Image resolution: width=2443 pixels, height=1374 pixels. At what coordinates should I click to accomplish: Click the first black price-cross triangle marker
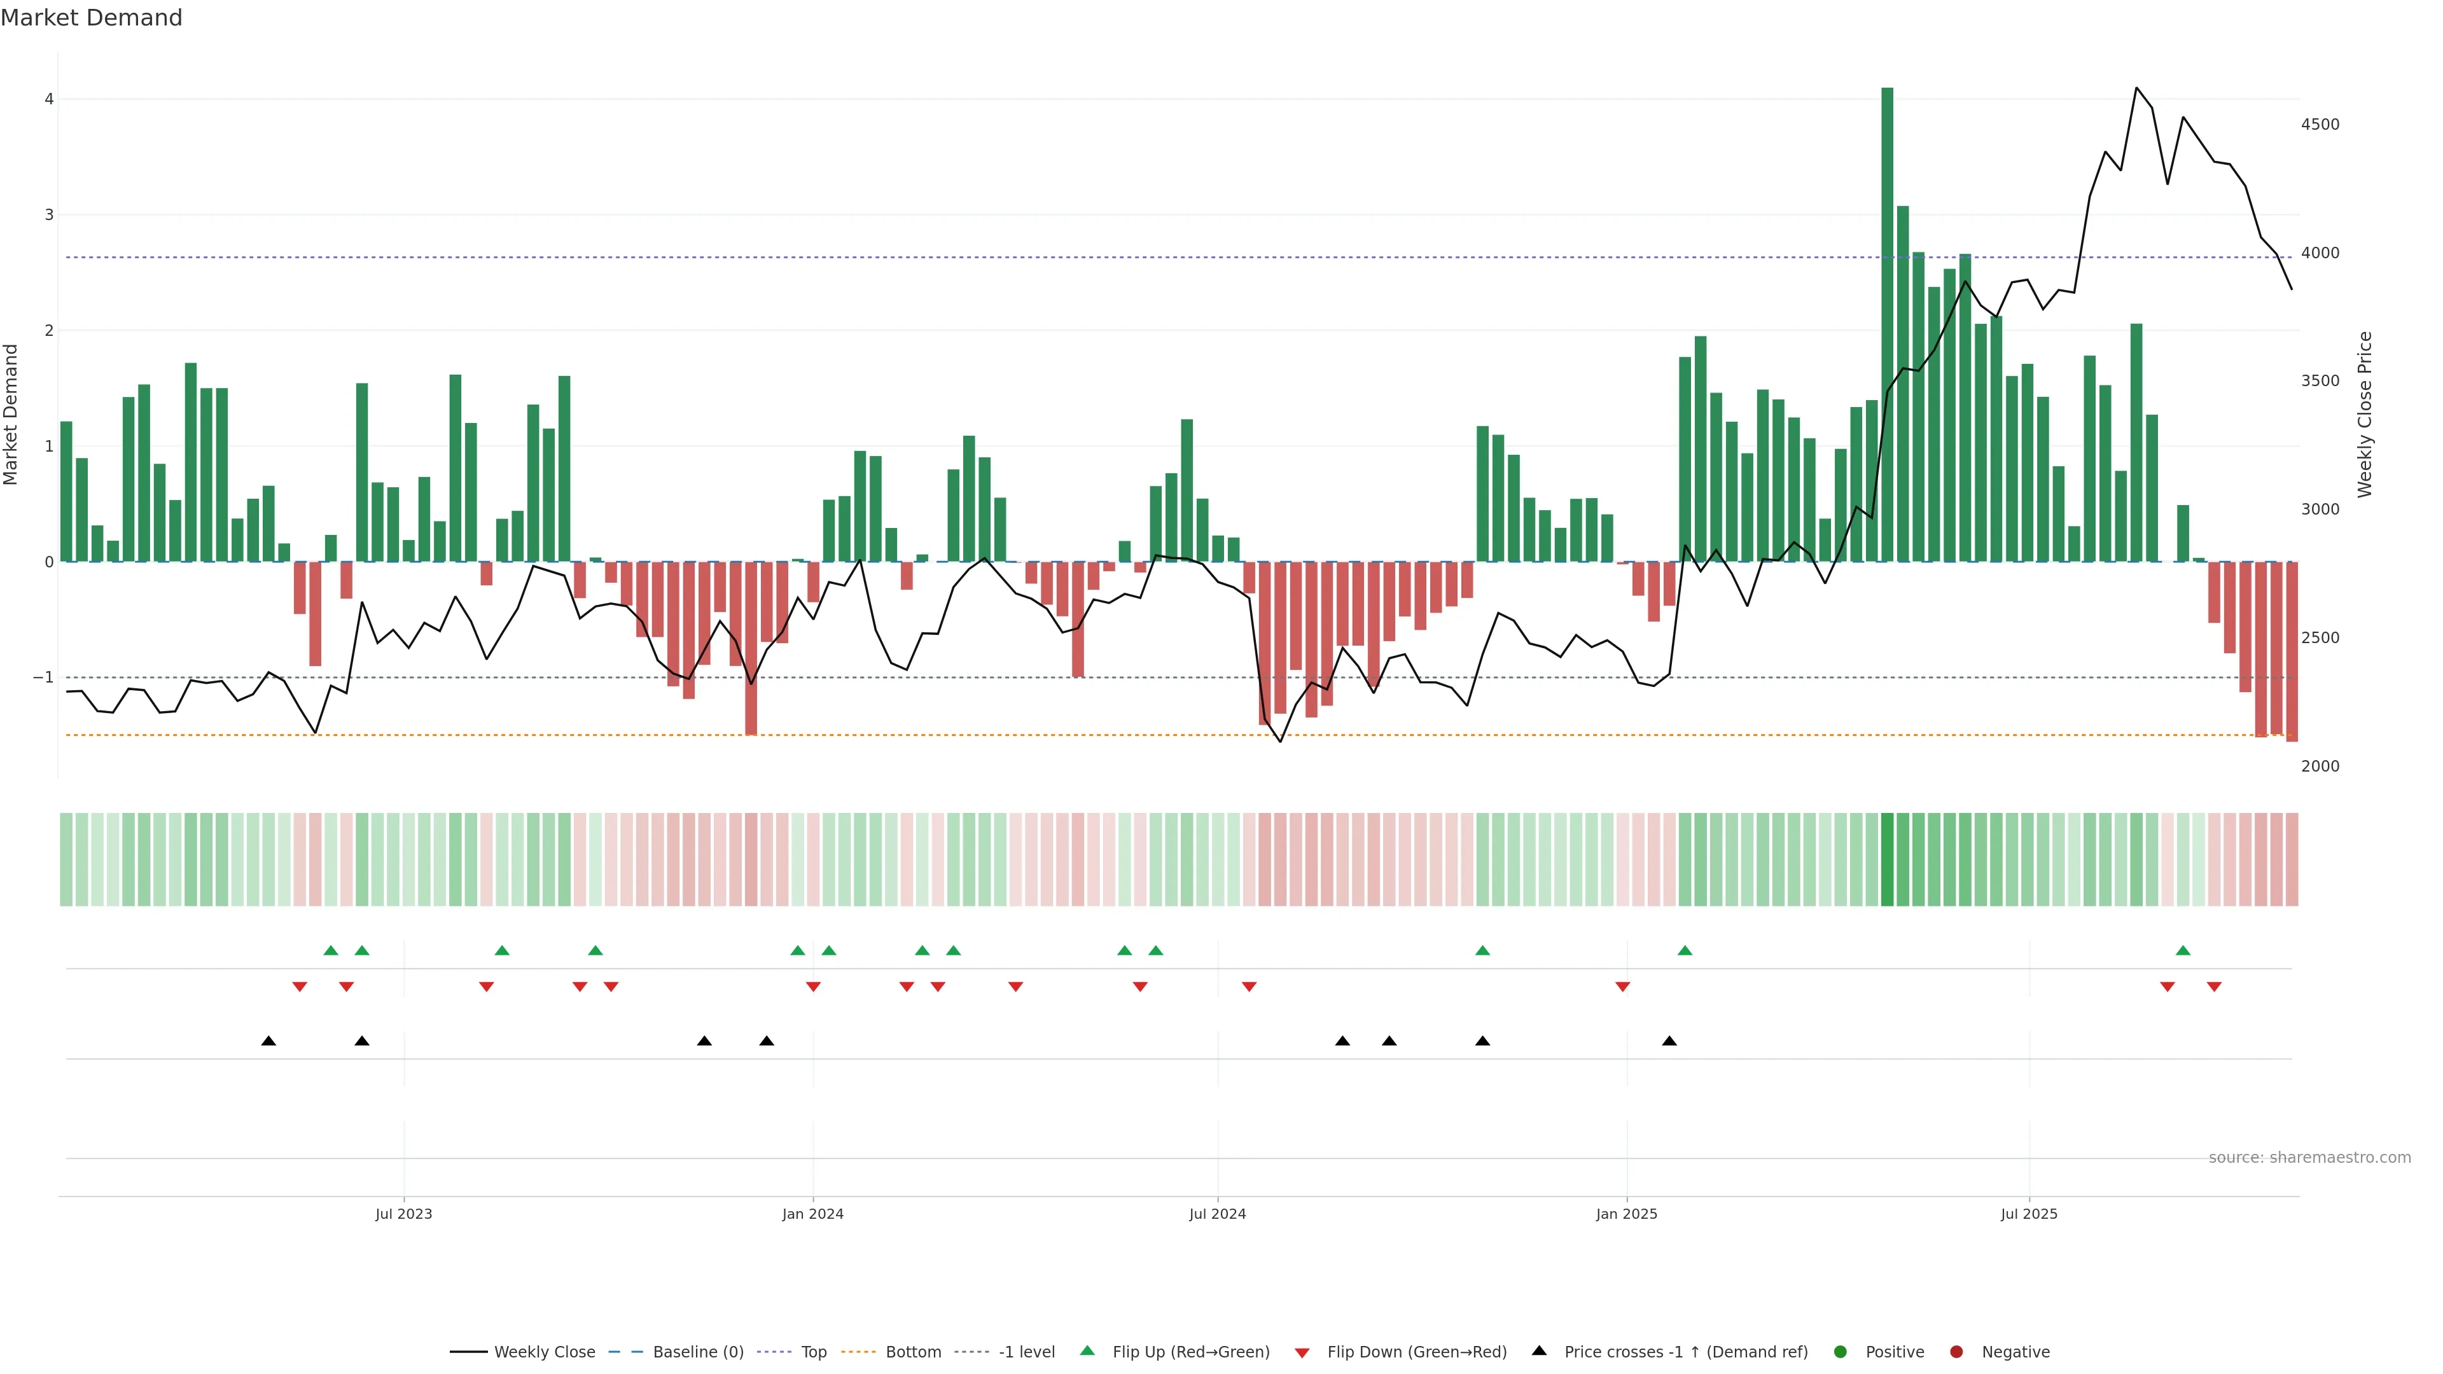coord(268,1041)
